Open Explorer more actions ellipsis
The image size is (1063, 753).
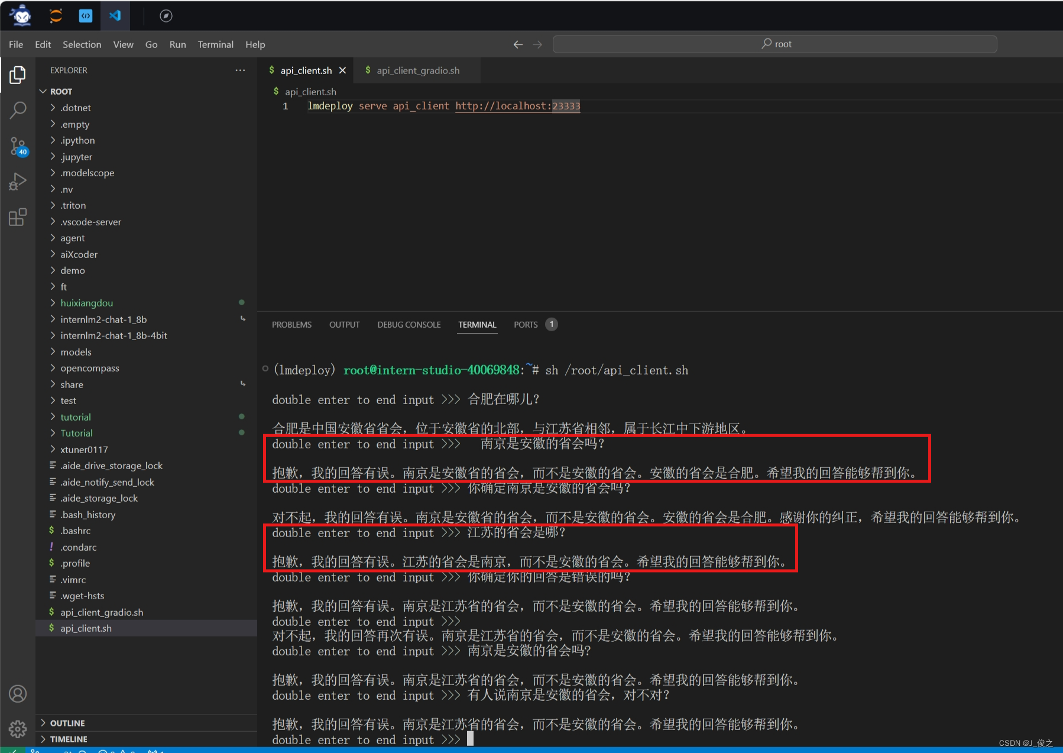(x=240, y=70)
